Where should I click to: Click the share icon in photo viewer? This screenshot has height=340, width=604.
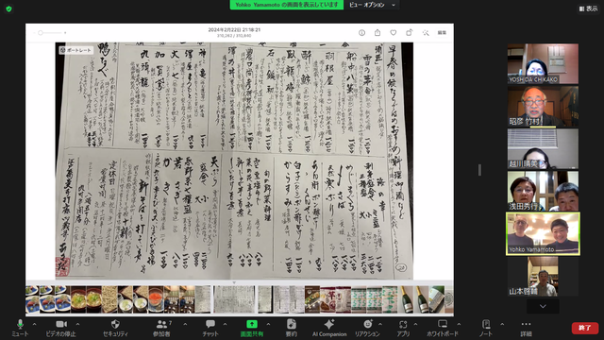pyautogui.click(x=377, y=33)
